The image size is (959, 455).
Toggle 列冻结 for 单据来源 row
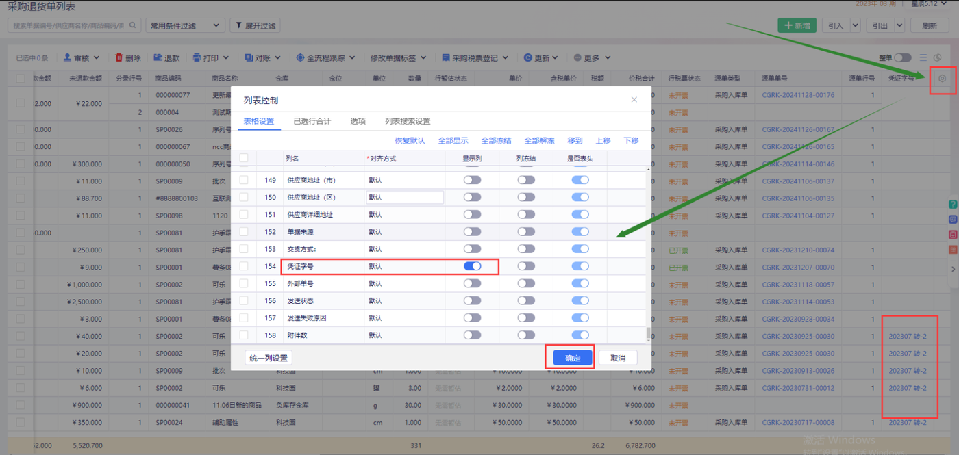(x=526, y=232)
